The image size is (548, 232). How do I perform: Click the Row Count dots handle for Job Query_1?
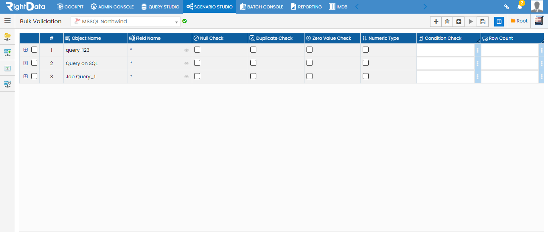pyautogui.click(x=542, y=77)
